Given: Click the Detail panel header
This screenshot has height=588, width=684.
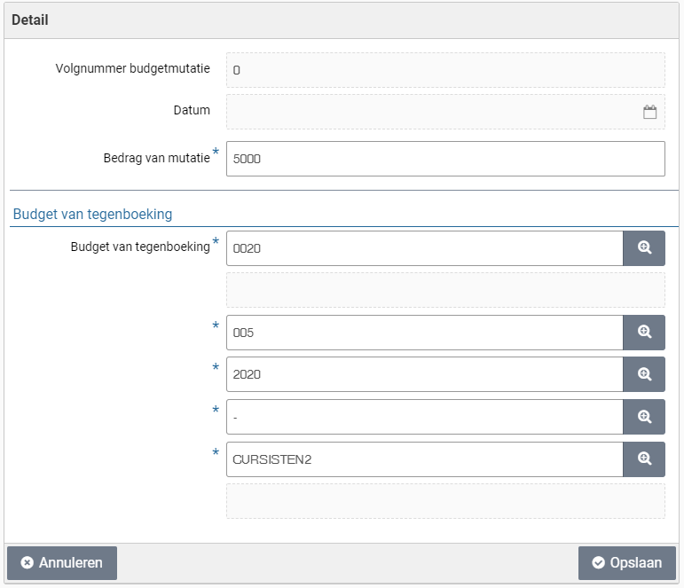Looking at the screenshot, I should [x=342, y=20].
